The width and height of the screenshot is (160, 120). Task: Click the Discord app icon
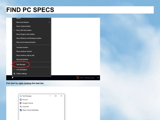tap(21, 100)
